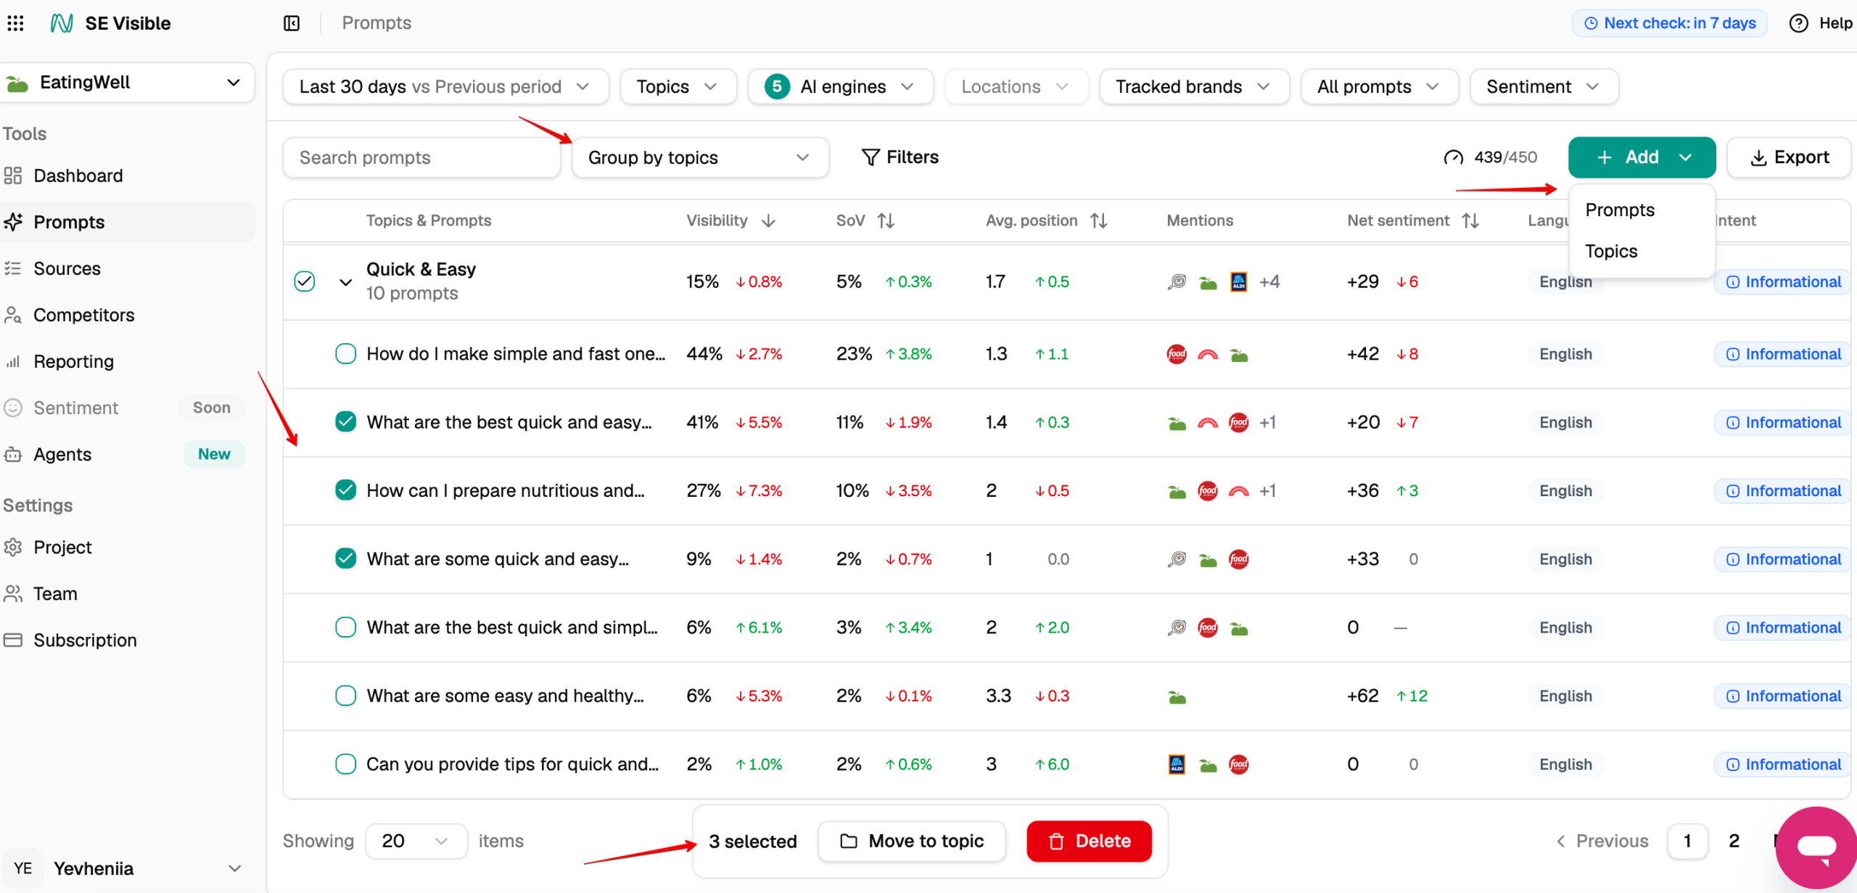
Task: Go to page 2
Action: pyautogui.click(x=1734, y=841)
